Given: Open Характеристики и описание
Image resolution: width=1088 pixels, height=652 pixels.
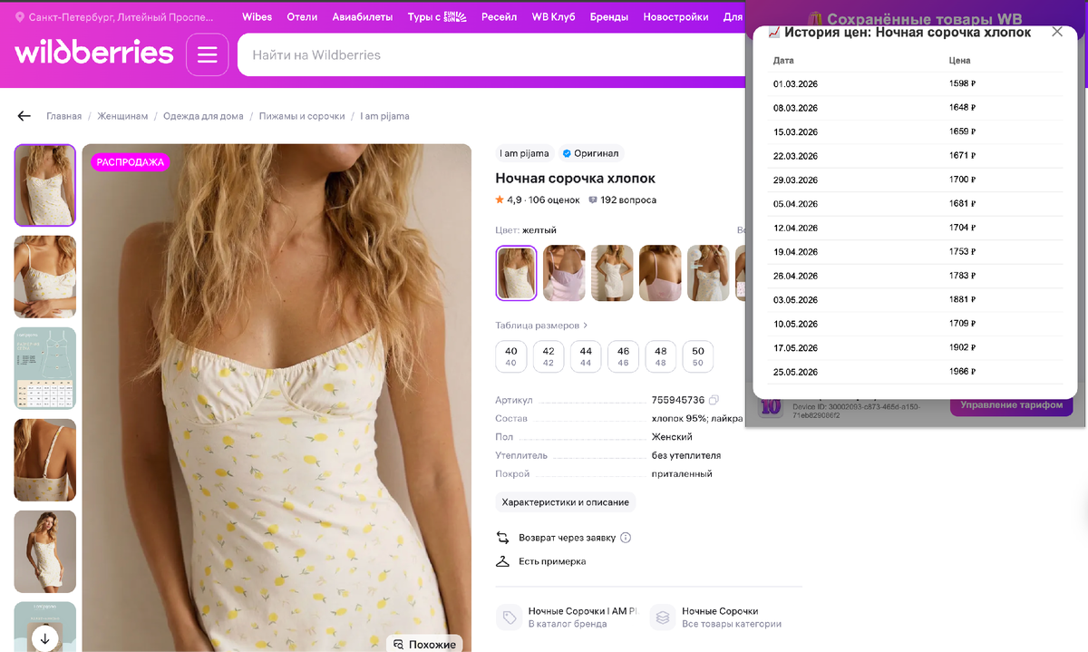Looking at the screenshot, I should (566, 502).
